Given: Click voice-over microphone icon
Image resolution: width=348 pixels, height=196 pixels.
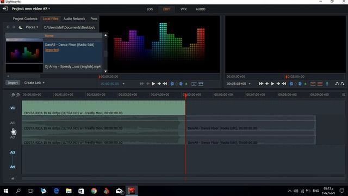Looking at the screenshot, I should pyautogui.click(x=327, y=84).
